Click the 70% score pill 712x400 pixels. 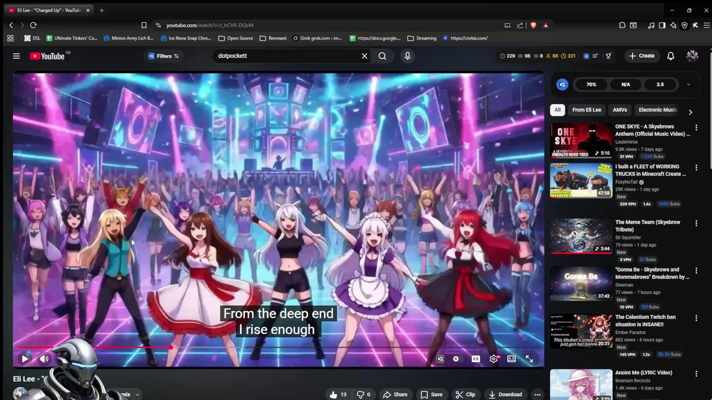click(x=591, y=84)
